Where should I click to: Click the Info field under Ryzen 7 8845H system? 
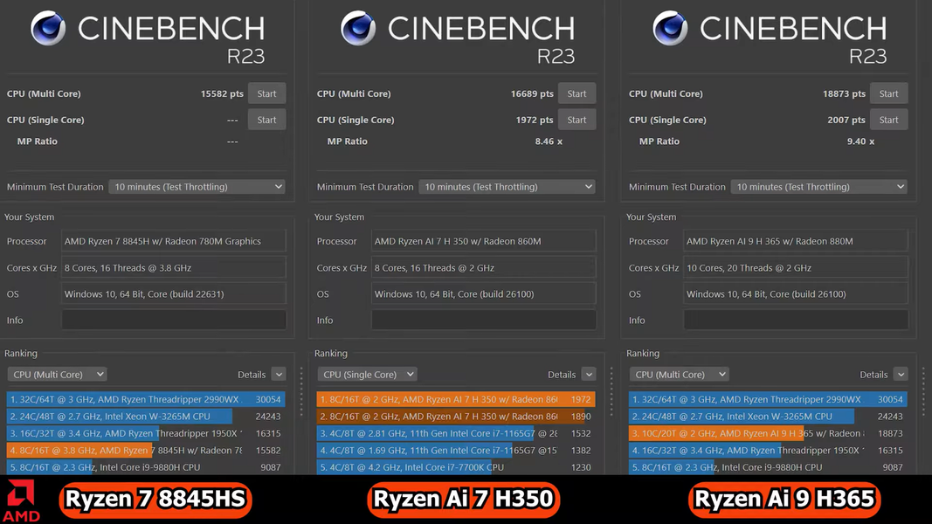tap(174, 321)
